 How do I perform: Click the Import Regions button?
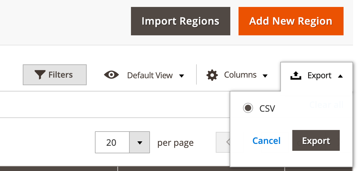tap(180, 21)
